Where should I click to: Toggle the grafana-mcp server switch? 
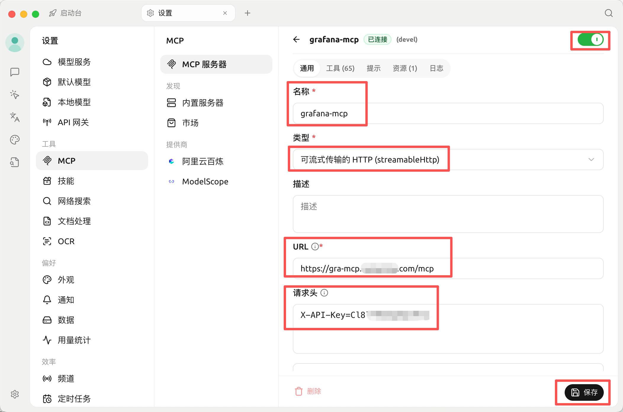590,40
